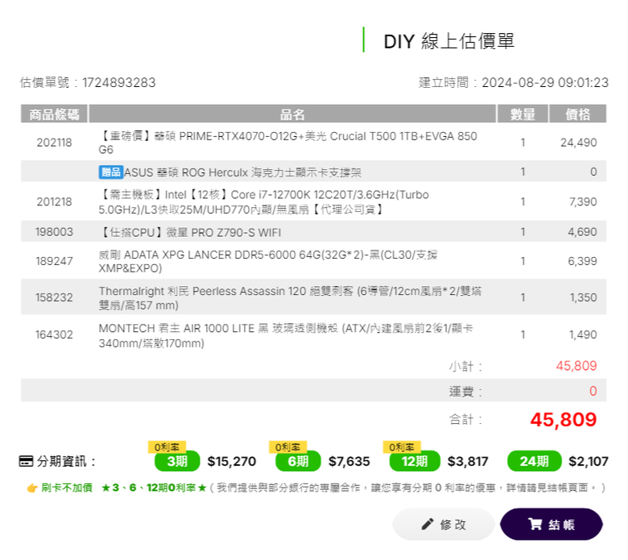Image resolution: width=628 pixels, height=560 pixels.
Task: Click the 微星 PRO Z790-S WIFI product name
Action: click(190, 232)
